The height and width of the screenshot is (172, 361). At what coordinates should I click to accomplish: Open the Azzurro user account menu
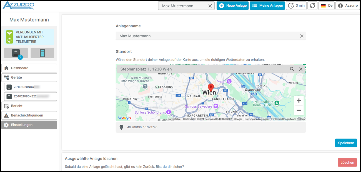pyautogui.click(x=348, y=6)
